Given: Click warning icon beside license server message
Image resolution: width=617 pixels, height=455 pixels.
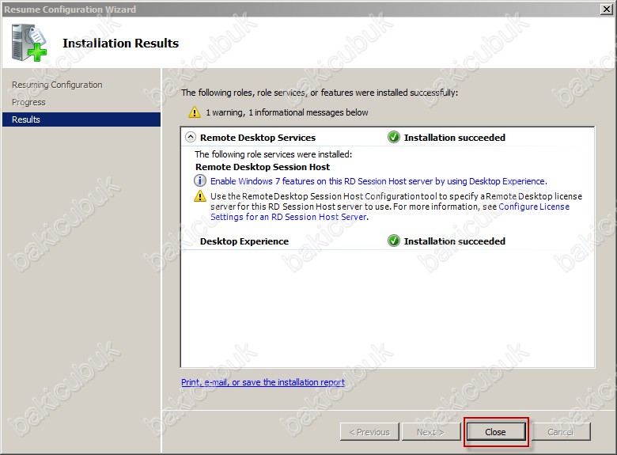Looking at the screenshot, I should click(200, 195).
